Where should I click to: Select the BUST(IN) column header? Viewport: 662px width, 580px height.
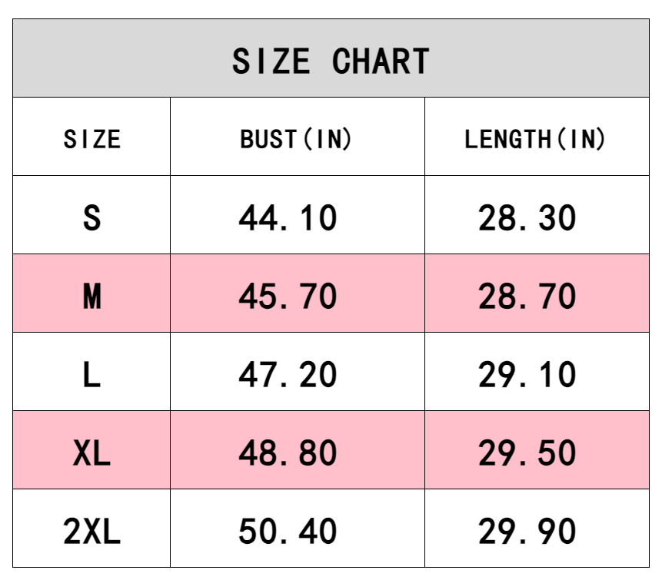pos(296,140)
